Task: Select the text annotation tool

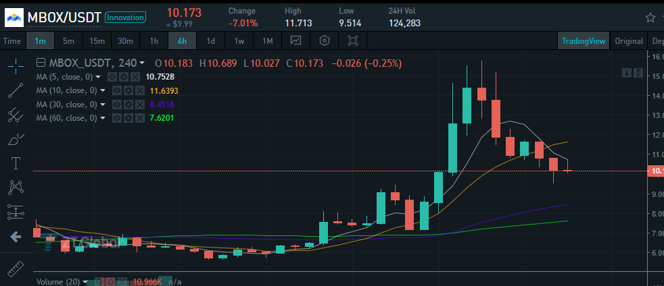Action: [x=16, y=163]
